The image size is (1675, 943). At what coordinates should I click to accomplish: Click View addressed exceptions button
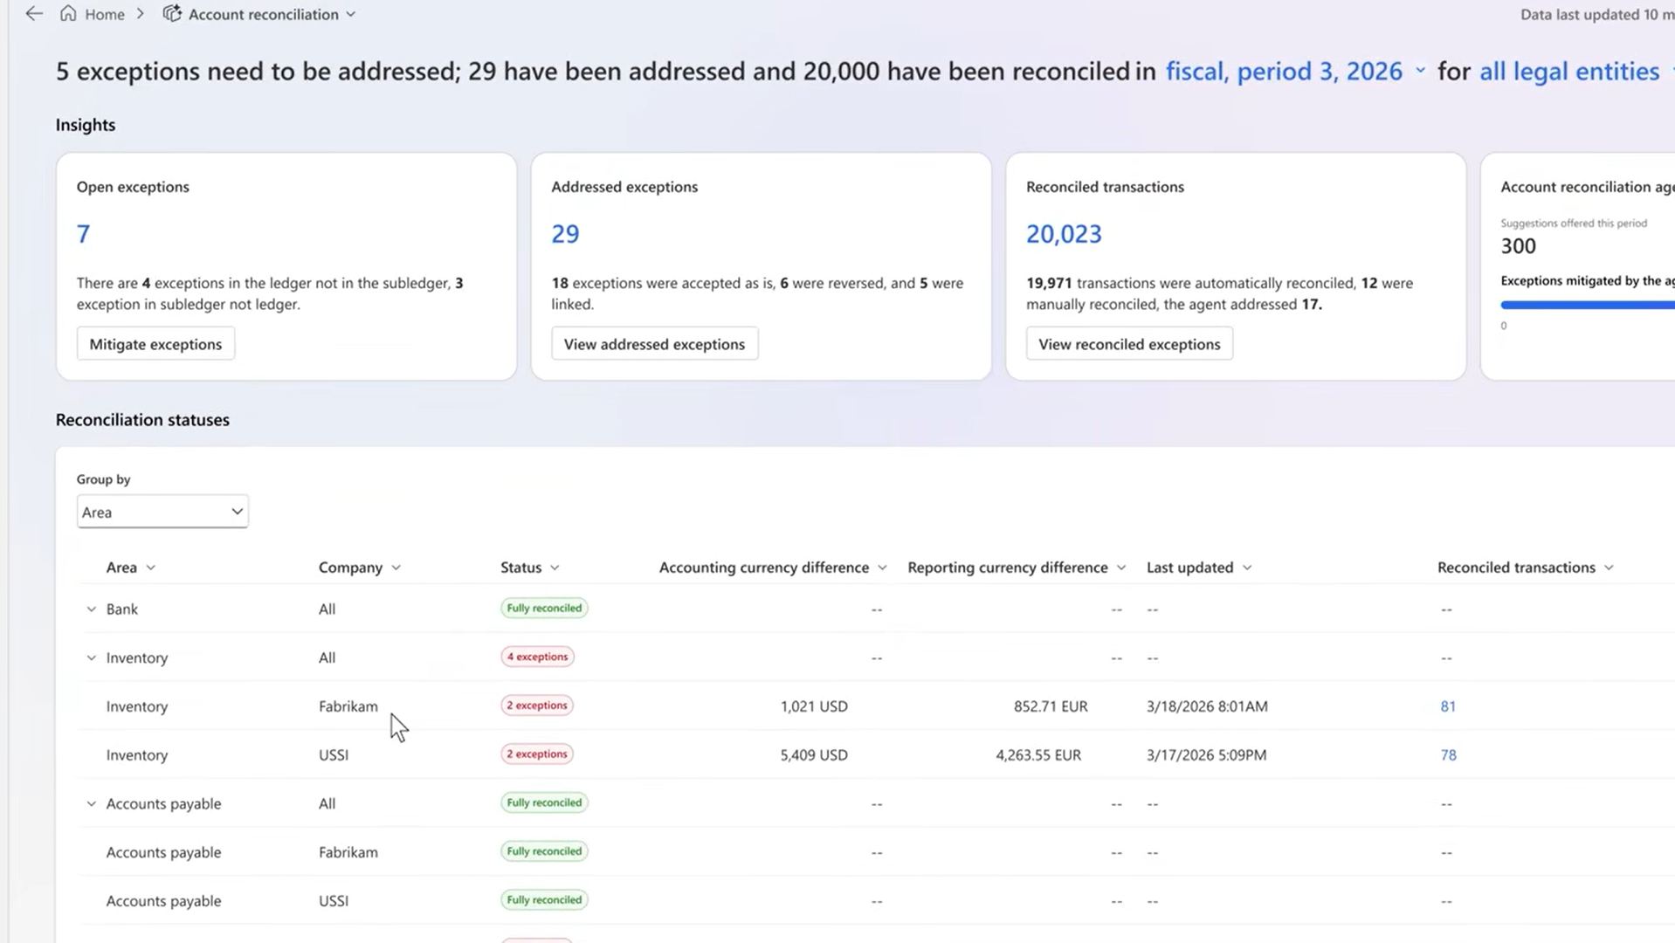click(x=654, y=344)
